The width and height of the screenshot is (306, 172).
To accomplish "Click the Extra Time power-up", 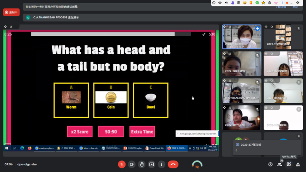I will tap(142, 131).
